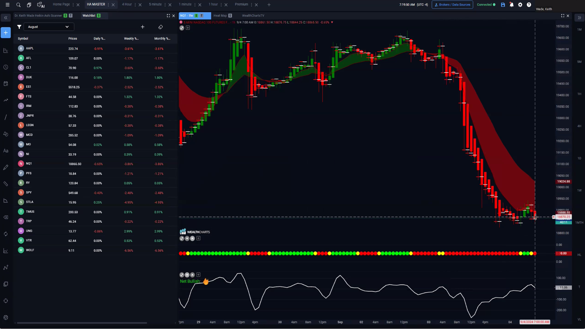The height and width of the screenshot is (329, 585).
Task: Open the help question mark icon
Action: coord(529,5)
